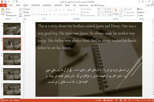Click zoom percentage 74%
Viewport: 154px width, 102px height.
point(149,100)
